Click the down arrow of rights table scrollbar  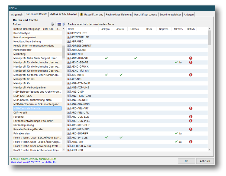209,149
